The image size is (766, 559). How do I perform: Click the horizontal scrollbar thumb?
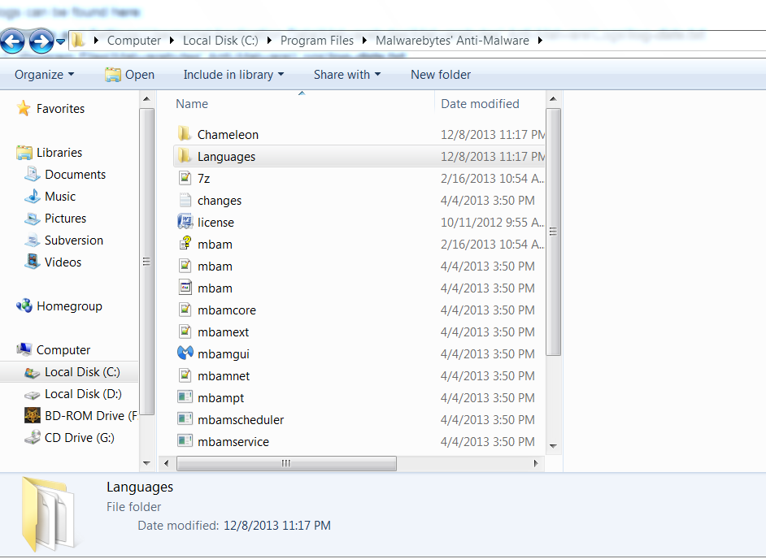point(286,463)
